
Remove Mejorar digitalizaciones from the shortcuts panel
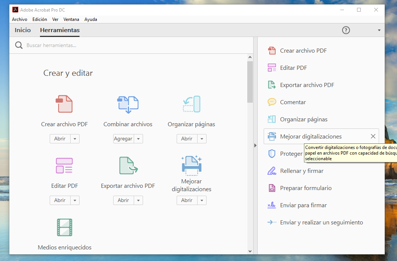pos(372,136)
